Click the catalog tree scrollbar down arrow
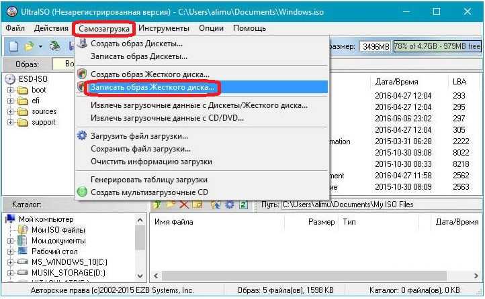The image size is (485, 299). pyautogui.click(x=140, y=276)
